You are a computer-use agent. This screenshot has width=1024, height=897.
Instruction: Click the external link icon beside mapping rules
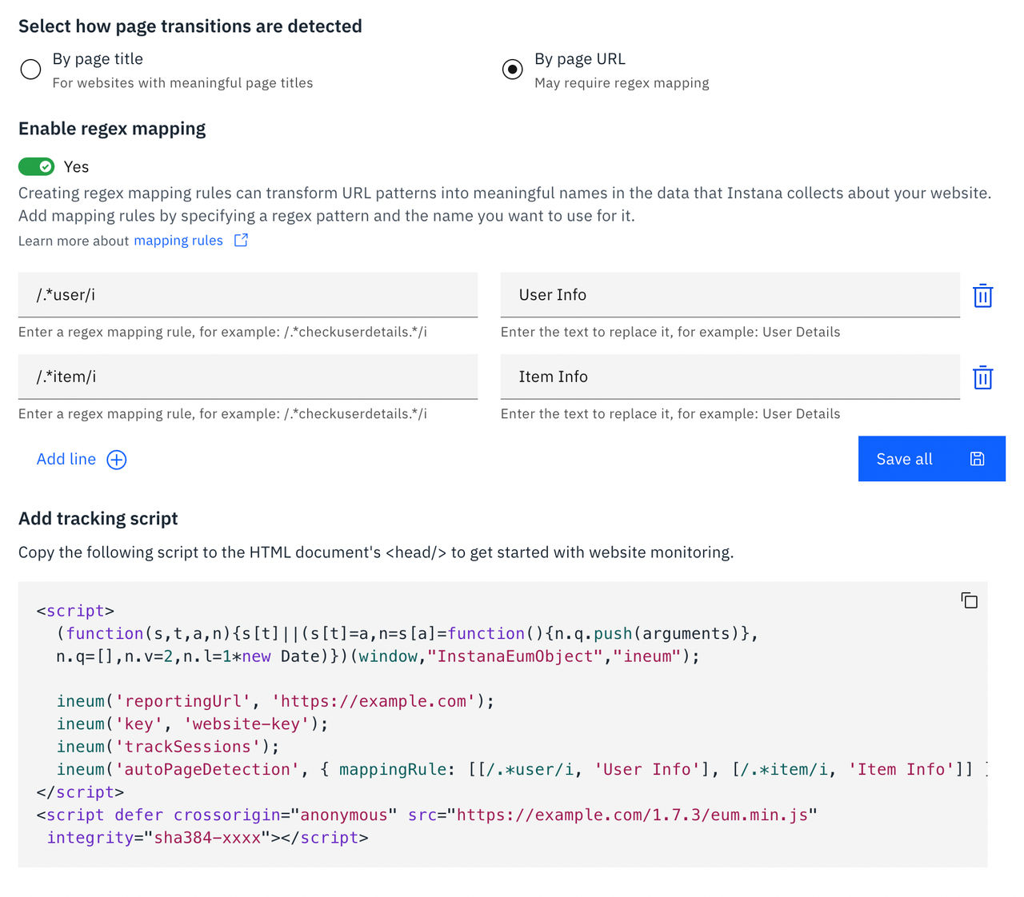(x=241, y=240)
